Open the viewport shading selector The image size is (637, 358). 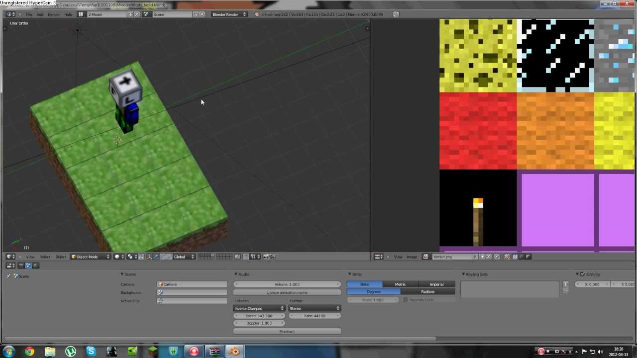click(x=119, y=257)
